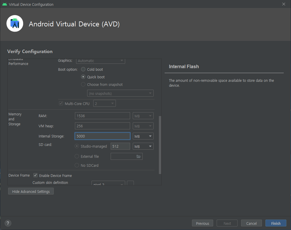
Task: Click Internal Storage 5000 field
Action: [103, 136]
